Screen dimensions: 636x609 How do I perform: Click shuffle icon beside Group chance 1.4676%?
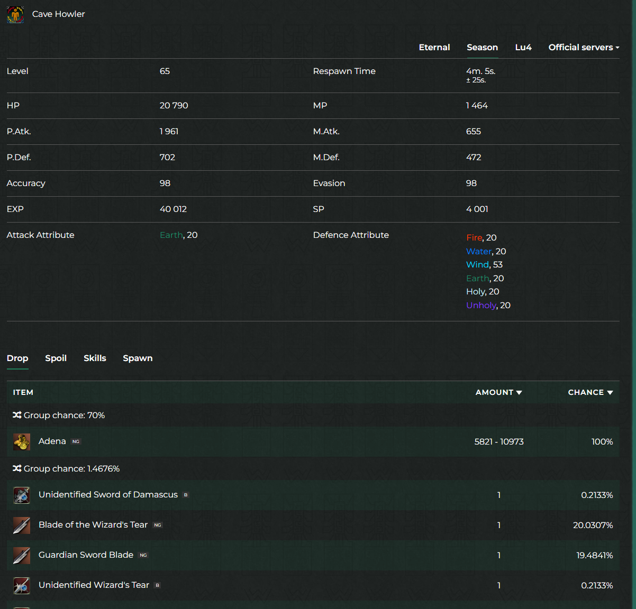coord(17,469)
